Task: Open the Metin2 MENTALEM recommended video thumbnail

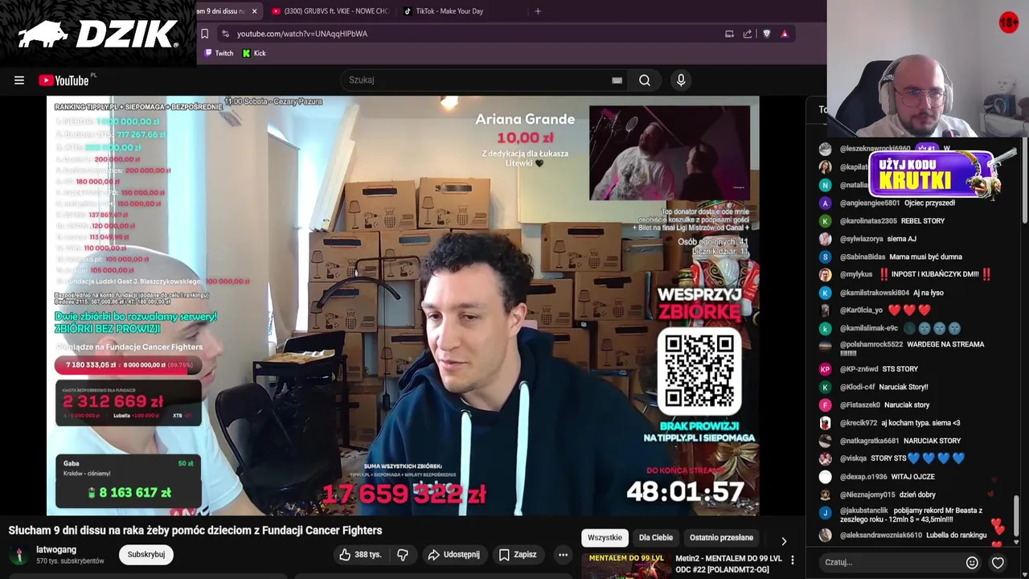Action: [626, 565]
